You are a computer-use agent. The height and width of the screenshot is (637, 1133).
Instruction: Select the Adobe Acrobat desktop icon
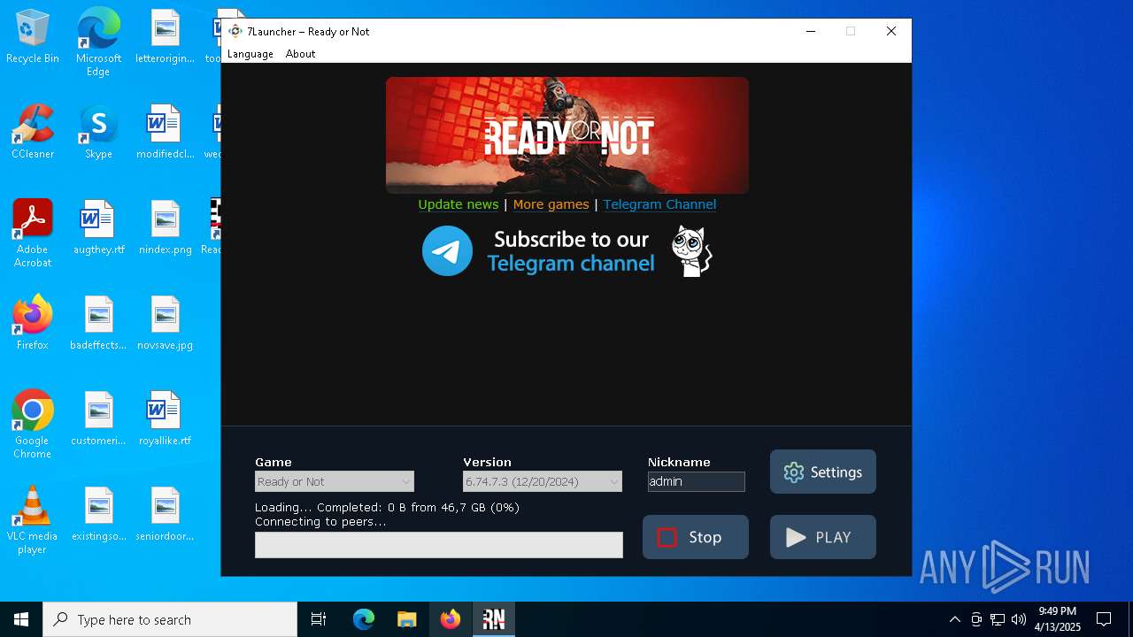33,234
